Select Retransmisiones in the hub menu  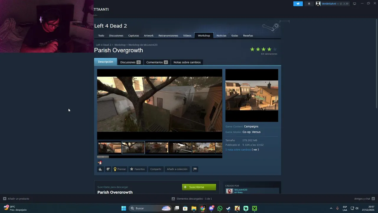click(x=168, y=35)
